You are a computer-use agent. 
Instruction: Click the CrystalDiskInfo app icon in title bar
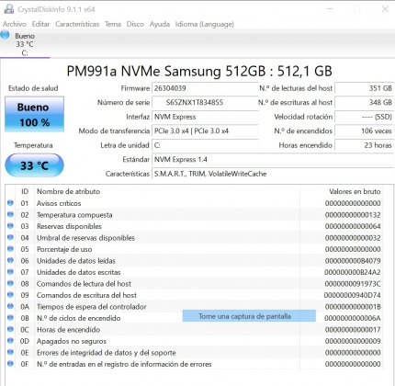point(9,9)
